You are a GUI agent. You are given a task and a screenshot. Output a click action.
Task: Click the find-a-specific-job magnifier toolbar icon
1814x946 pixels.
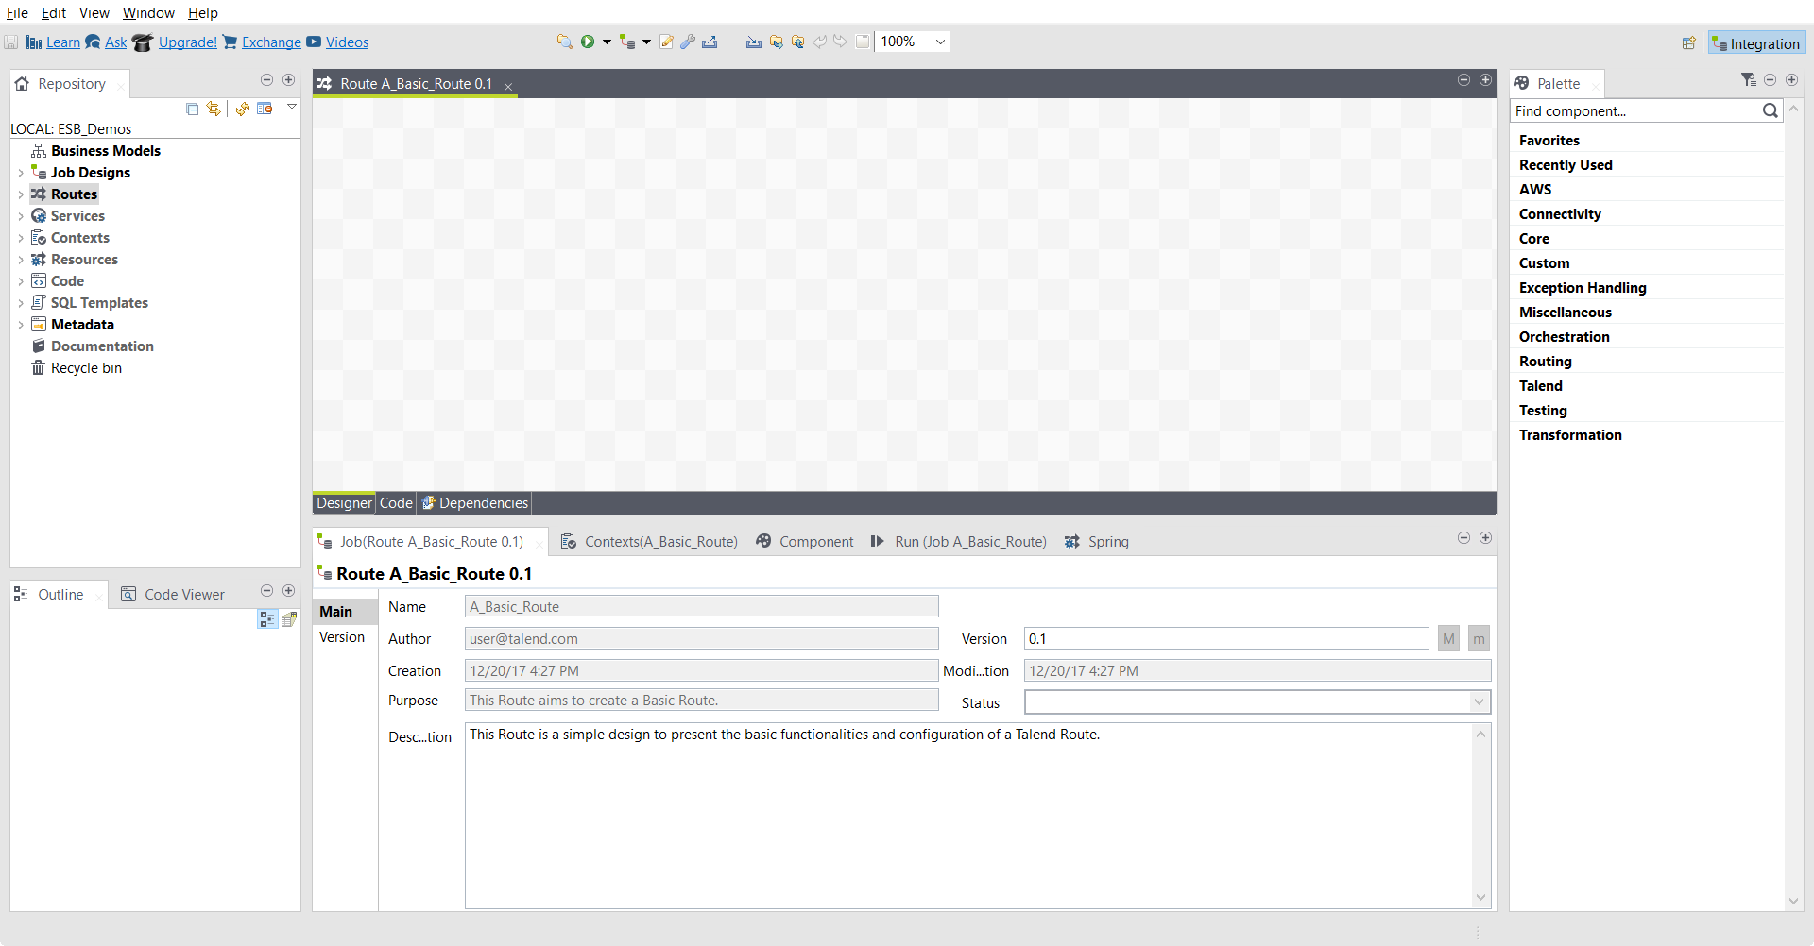coord(564,42)
